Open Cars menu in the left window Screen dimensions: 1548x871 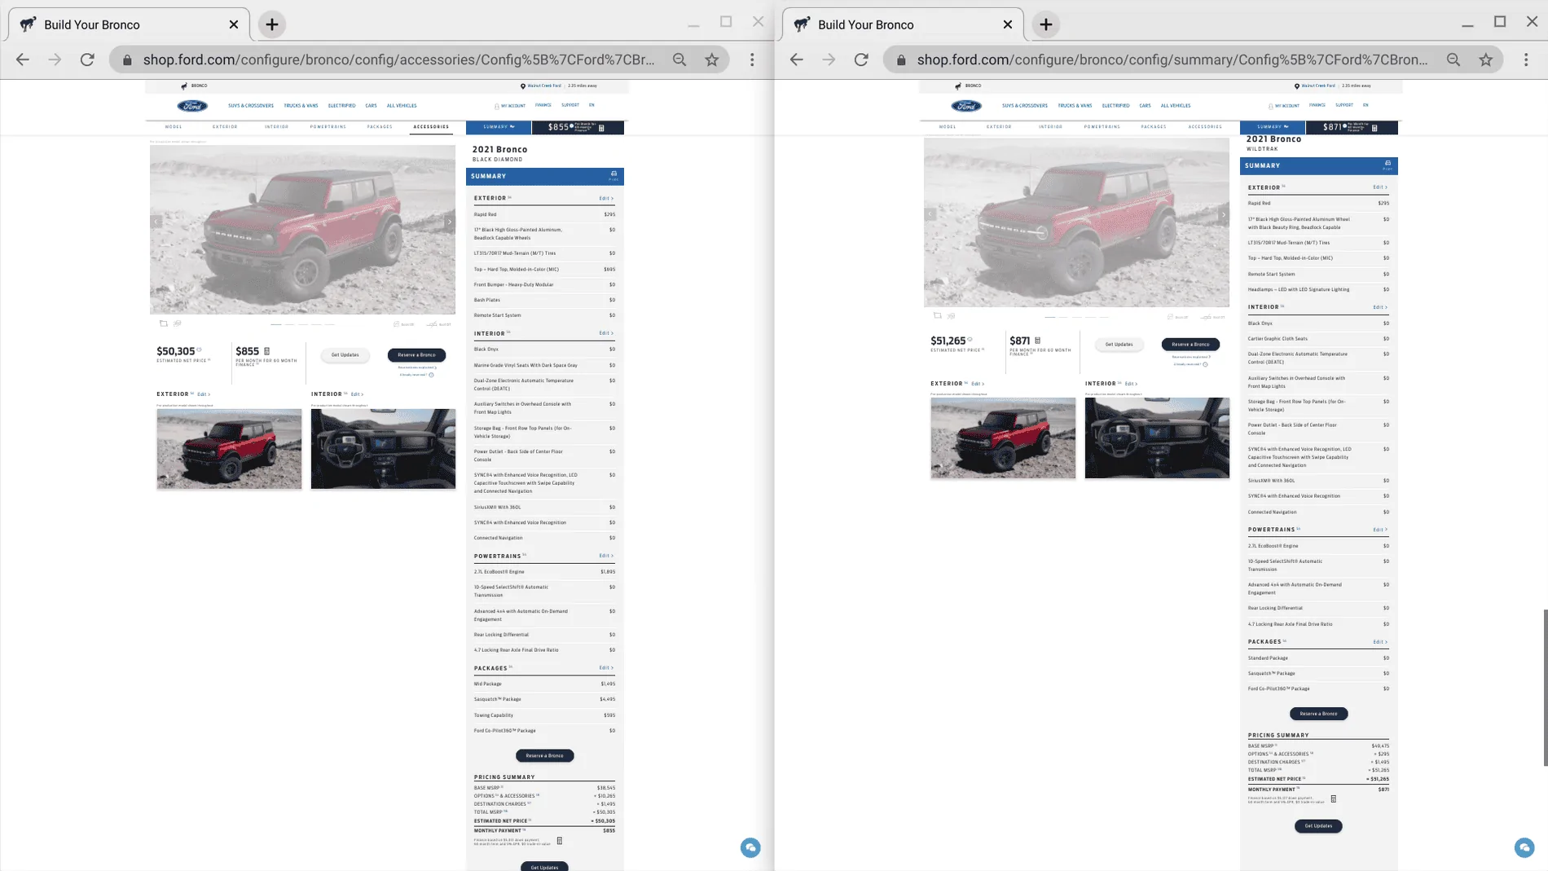pyautogui.click(x=371, y=106)
